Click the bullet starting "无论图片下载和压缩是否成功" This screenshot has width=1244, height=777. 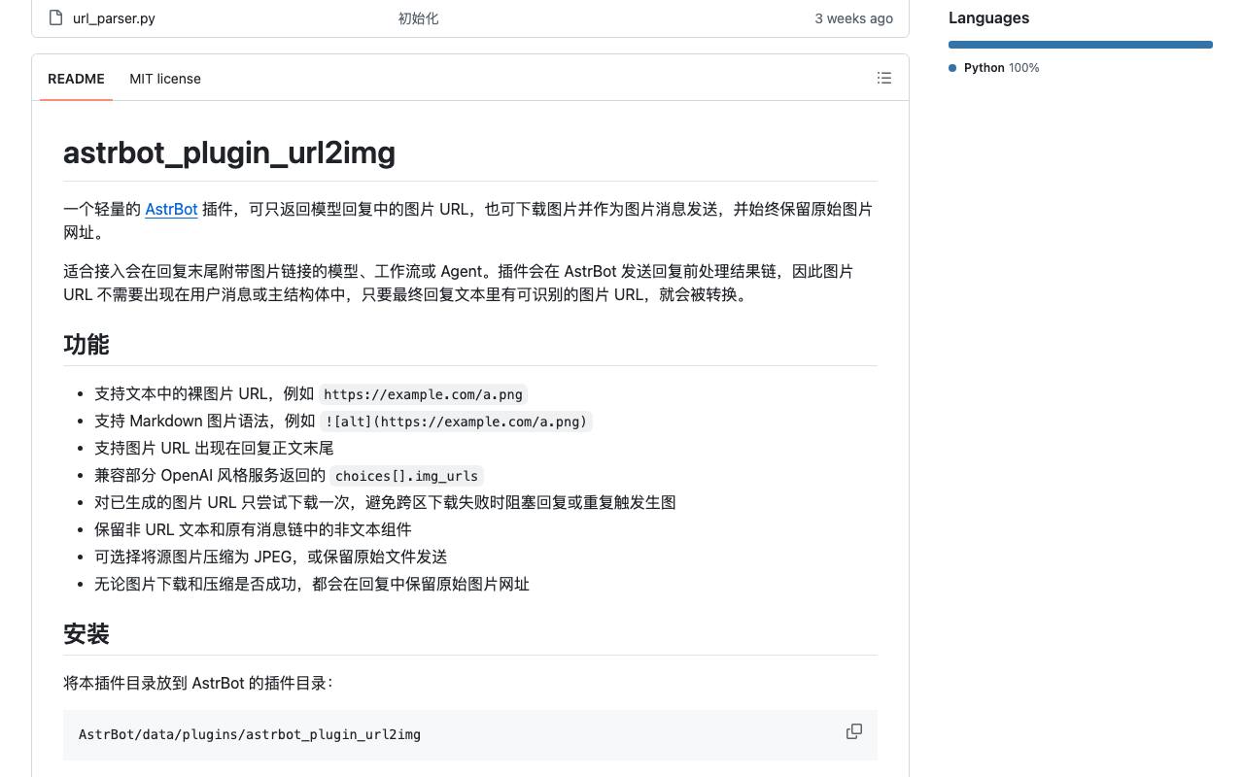coord(312,584)
